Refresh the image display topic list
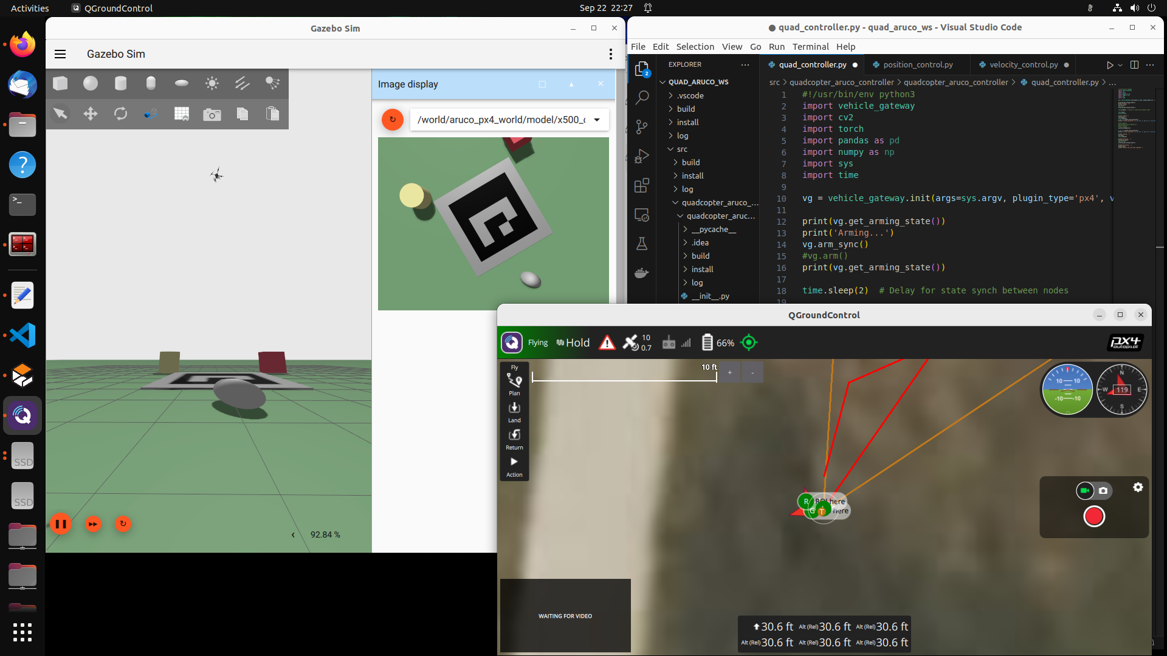This screenshot has width=1167, height=656. pyautogui.click(x=393, y=120)
